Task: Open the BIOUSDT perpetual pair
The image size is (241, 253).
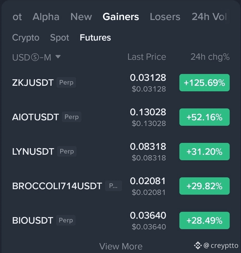Action: coord(121,220)
